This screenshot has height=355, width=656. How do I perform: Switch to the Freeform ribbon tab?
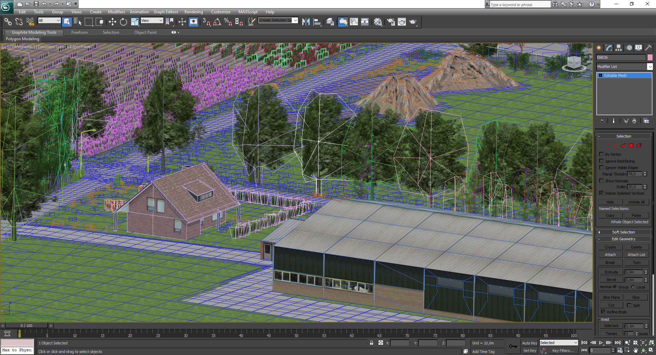coord(79,32)
